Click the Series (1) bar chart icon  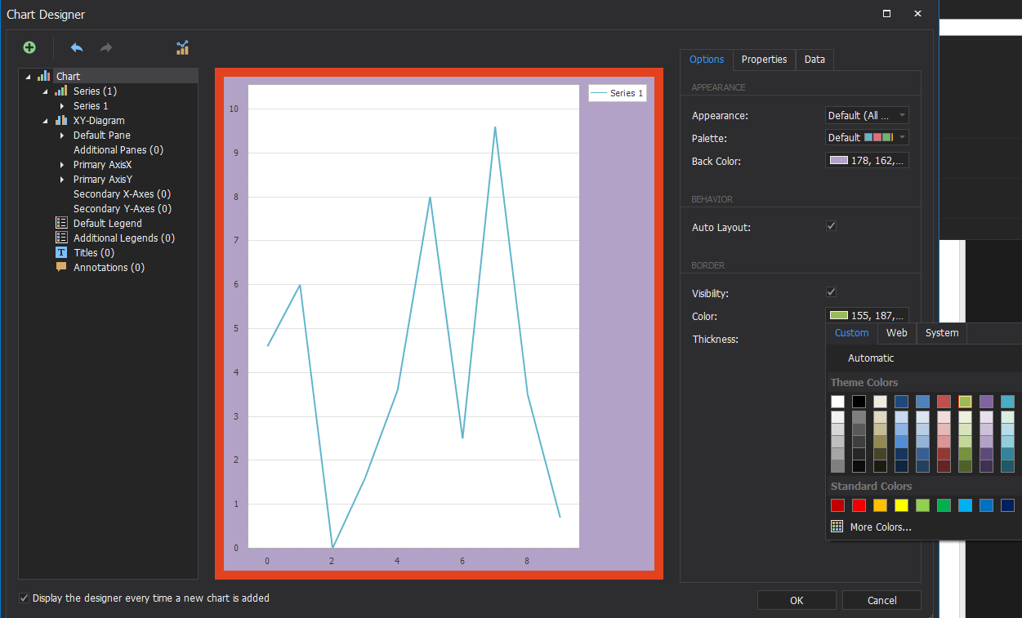coord(61,91)
